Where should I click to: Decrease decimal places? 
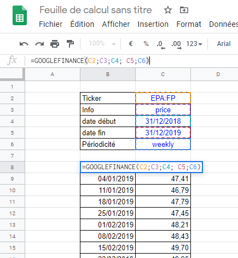point(161,45)
